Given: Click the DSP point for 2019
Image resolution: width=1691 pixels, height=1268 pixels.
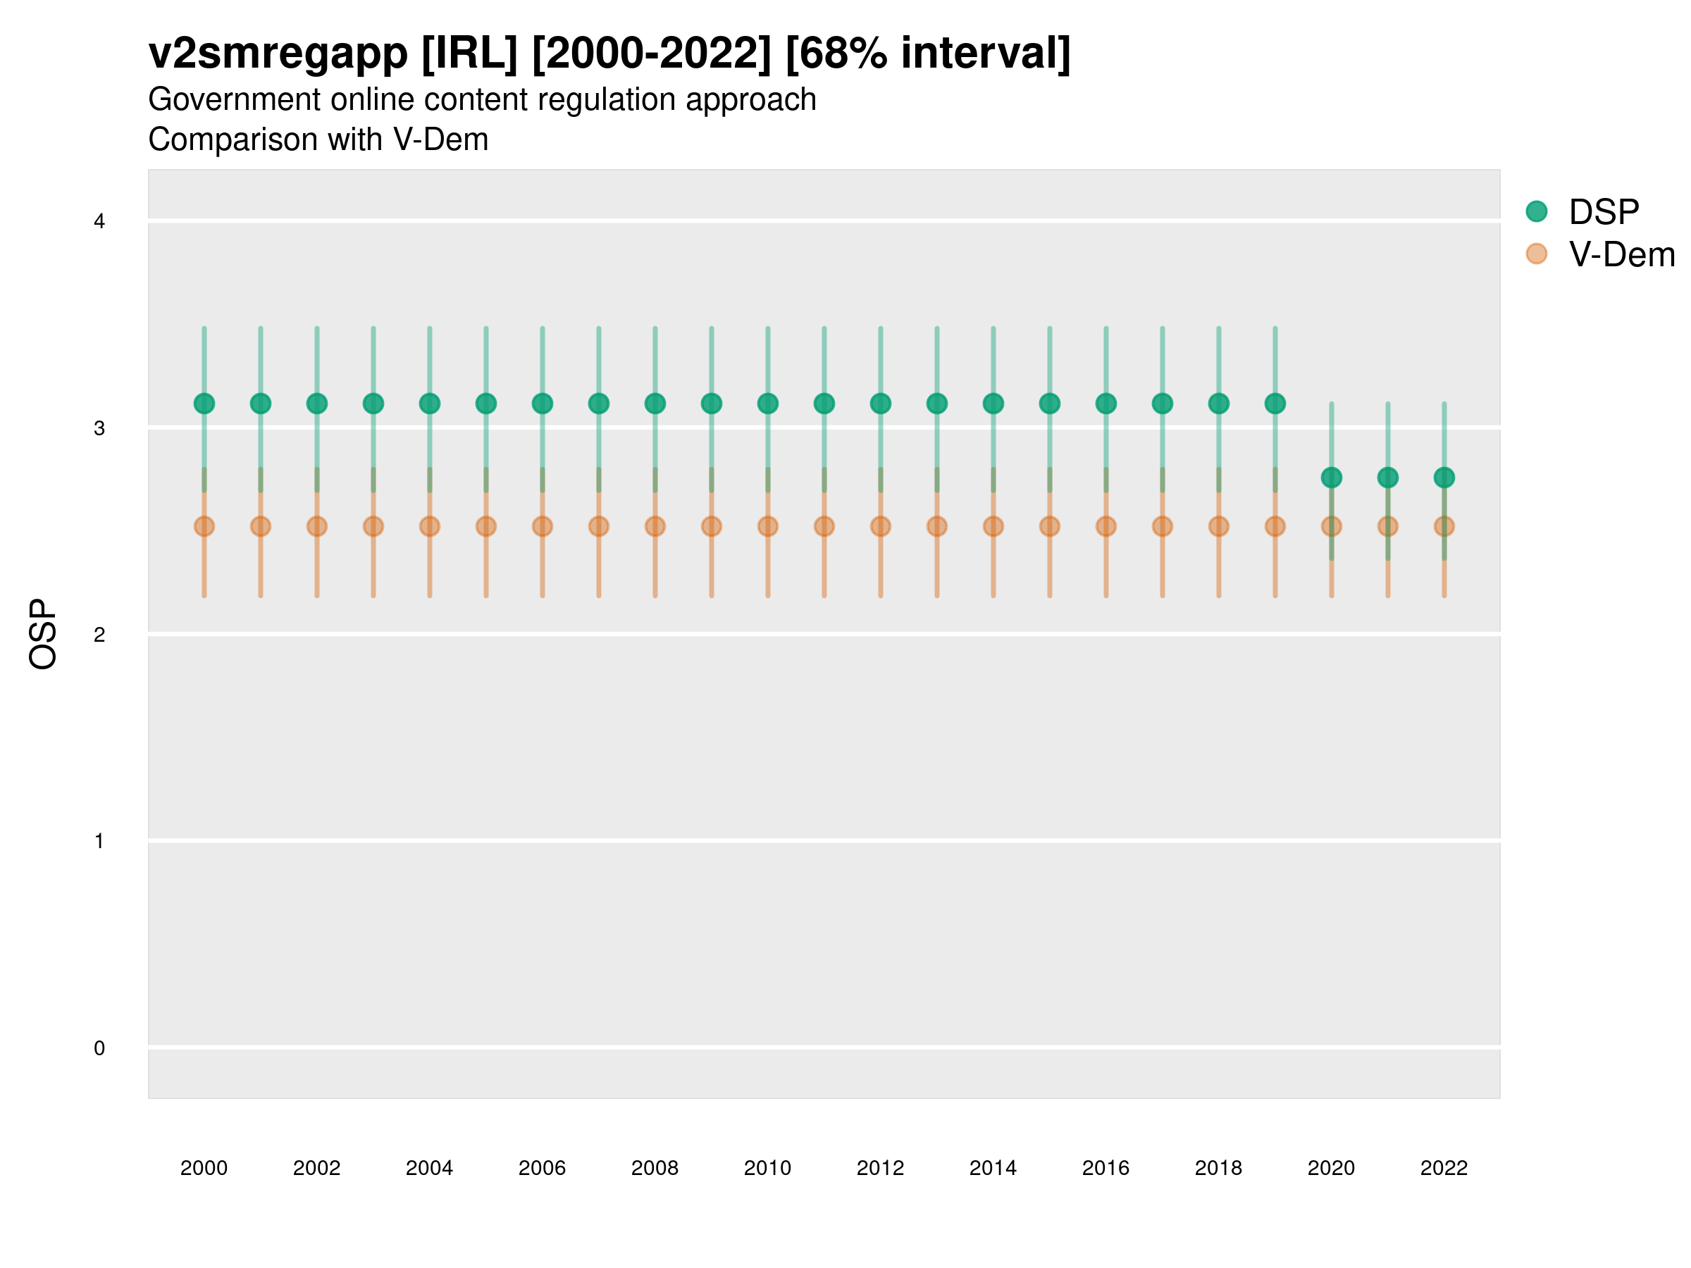Looking at the screenshot, I should 1275,404.
